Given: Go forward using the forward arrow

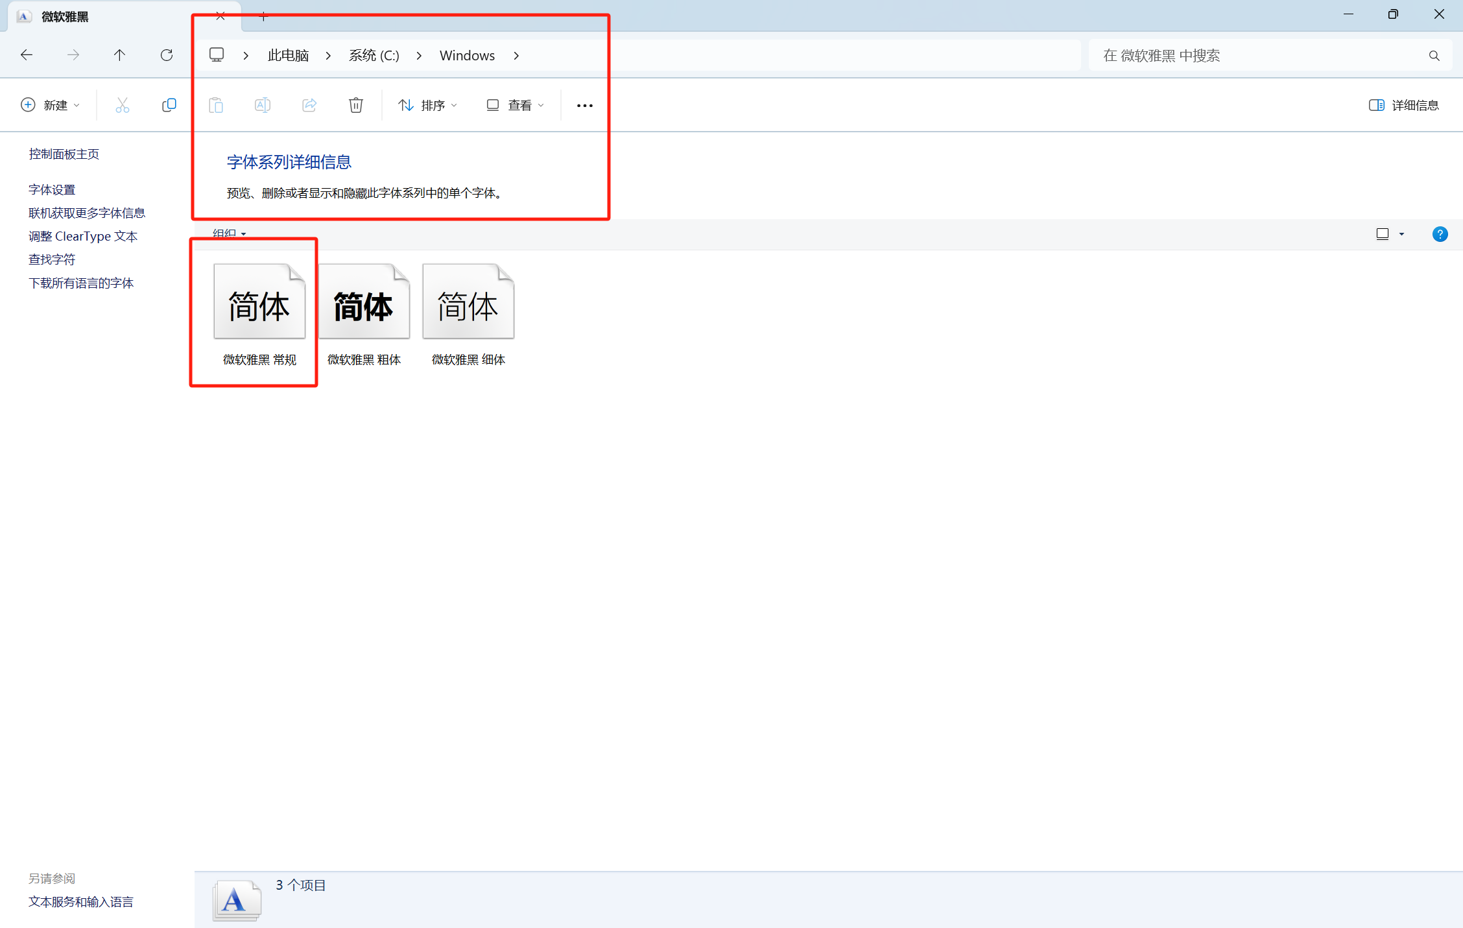Looking at the screenshot, I should click(x=73, y=55).
